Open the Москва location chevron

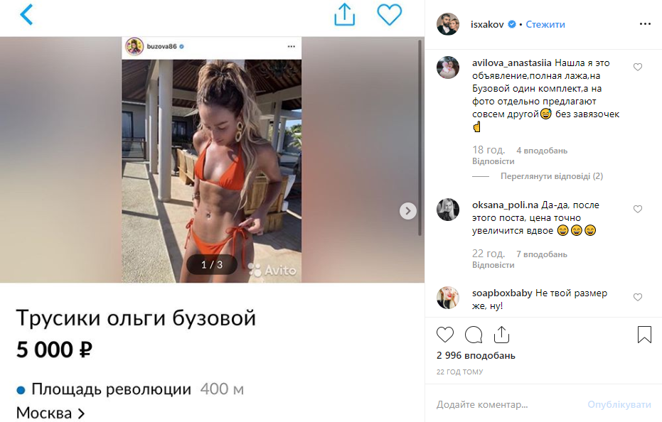click(81, 413)
